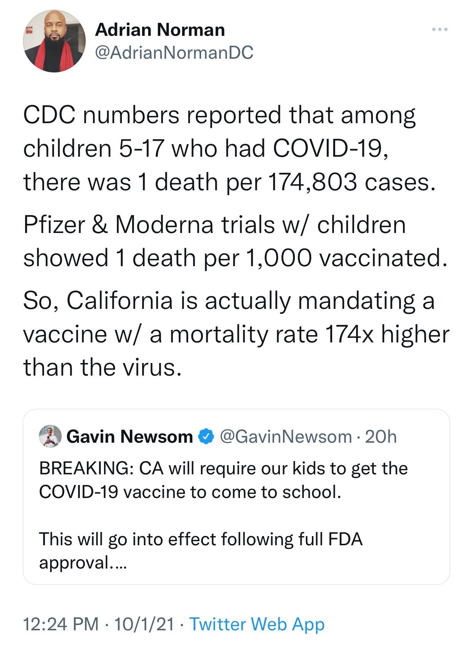Open Adrian Norman's profile via display name
This screenshot has width=473, height=649.
(160, 30)
